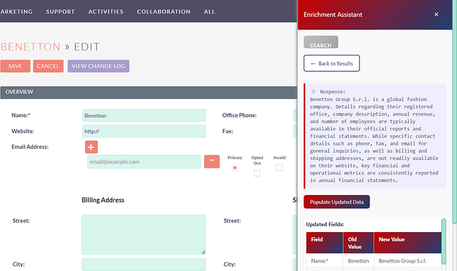Focus the Website input field
457x271 pixels.
144,132
